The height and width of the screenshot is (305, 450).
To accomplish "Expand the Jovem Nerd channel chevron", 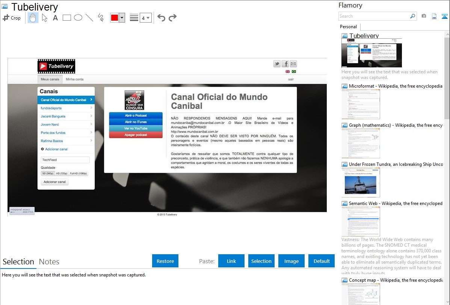I will tap(91, 124).
